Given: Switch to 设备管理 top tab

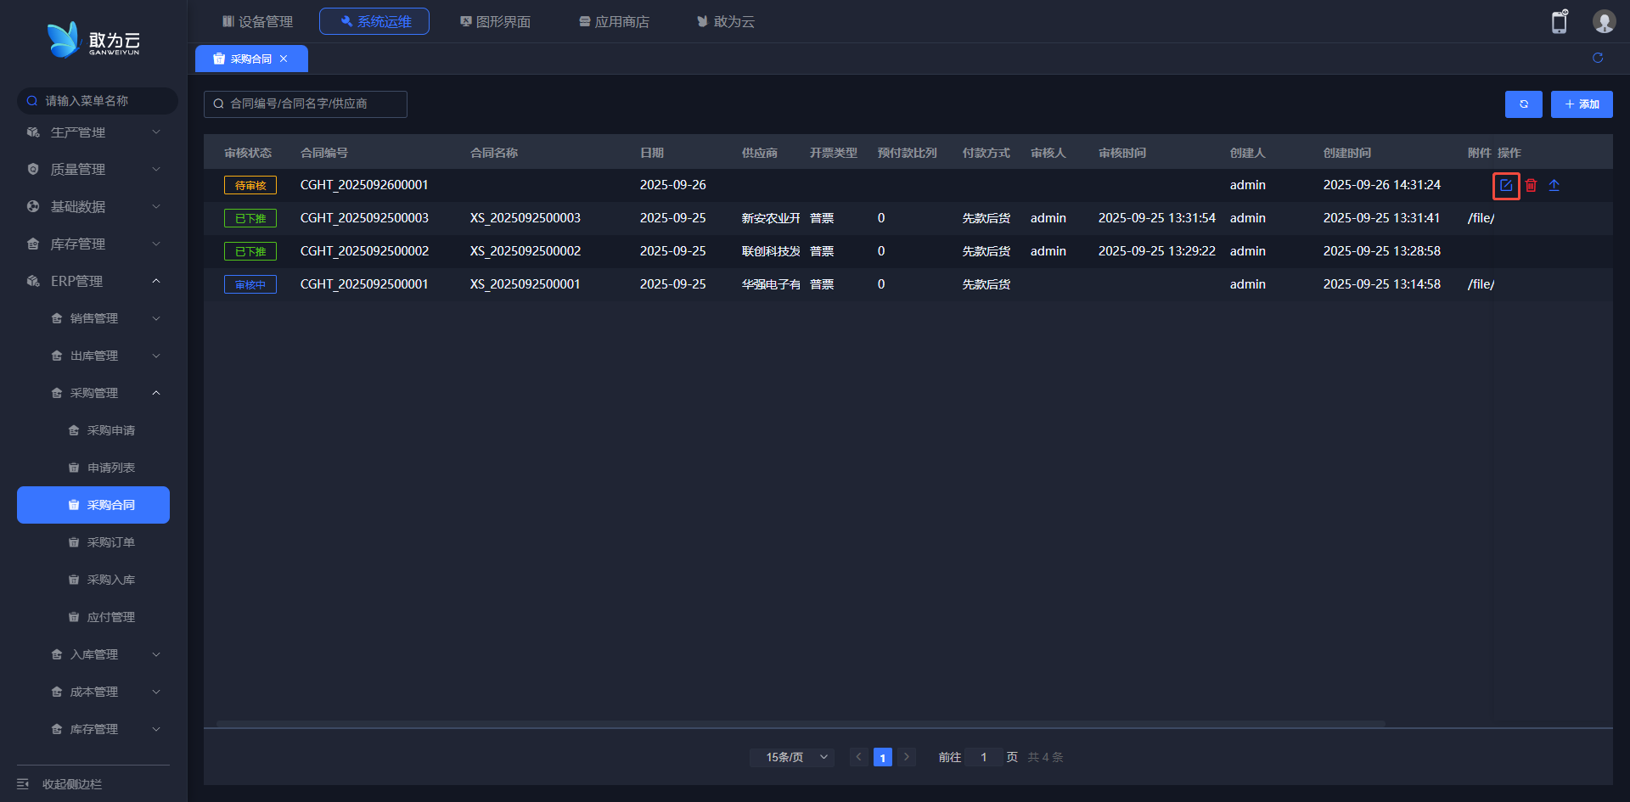Looking at the screenshot, I should point(257,21).
